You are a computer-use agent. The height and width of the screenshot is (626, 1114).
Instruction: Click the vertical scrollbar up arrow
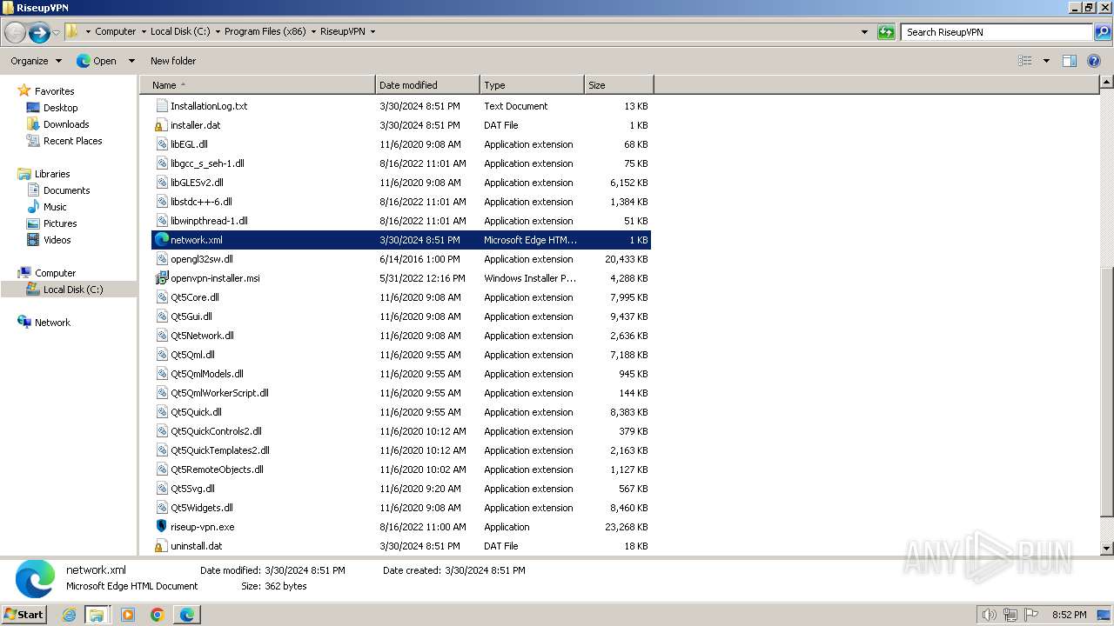1107,83
